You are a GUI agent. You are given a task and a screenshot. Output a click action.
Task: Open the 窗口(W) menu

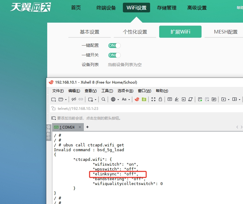[x=145, y=91]
